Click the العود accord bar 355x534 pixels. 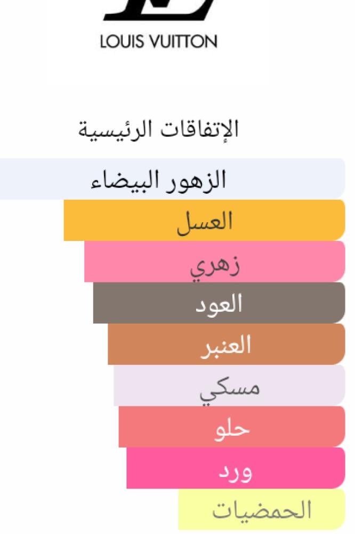pyautogui.click(x=219, y=303)
